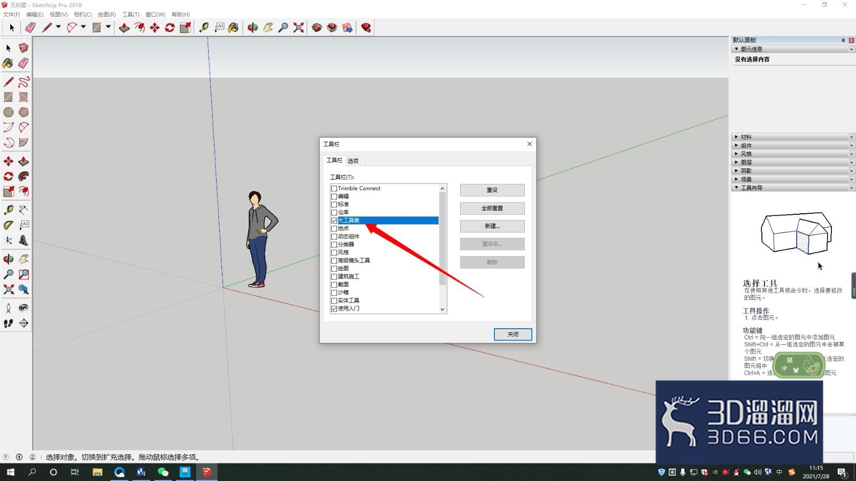
Task: Uncheck the 使用入门 toolbar checkbox
Action: coord(334,309)
